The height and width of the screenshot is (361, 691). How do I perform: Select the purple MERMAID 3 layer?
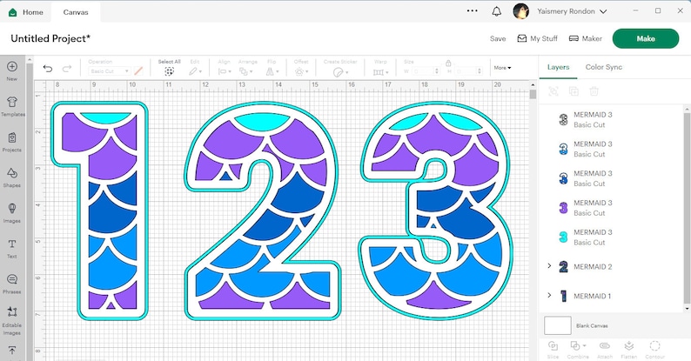[612, 207]
